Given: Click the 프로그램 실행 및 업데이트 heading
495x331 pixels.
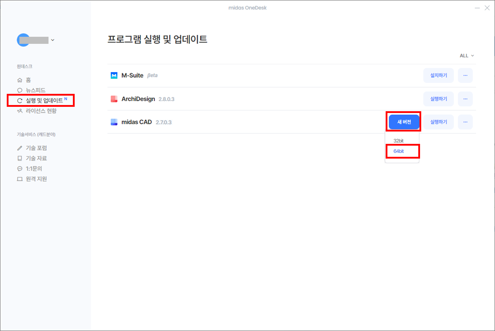Looking at the screenshot, I should point(157,39).
